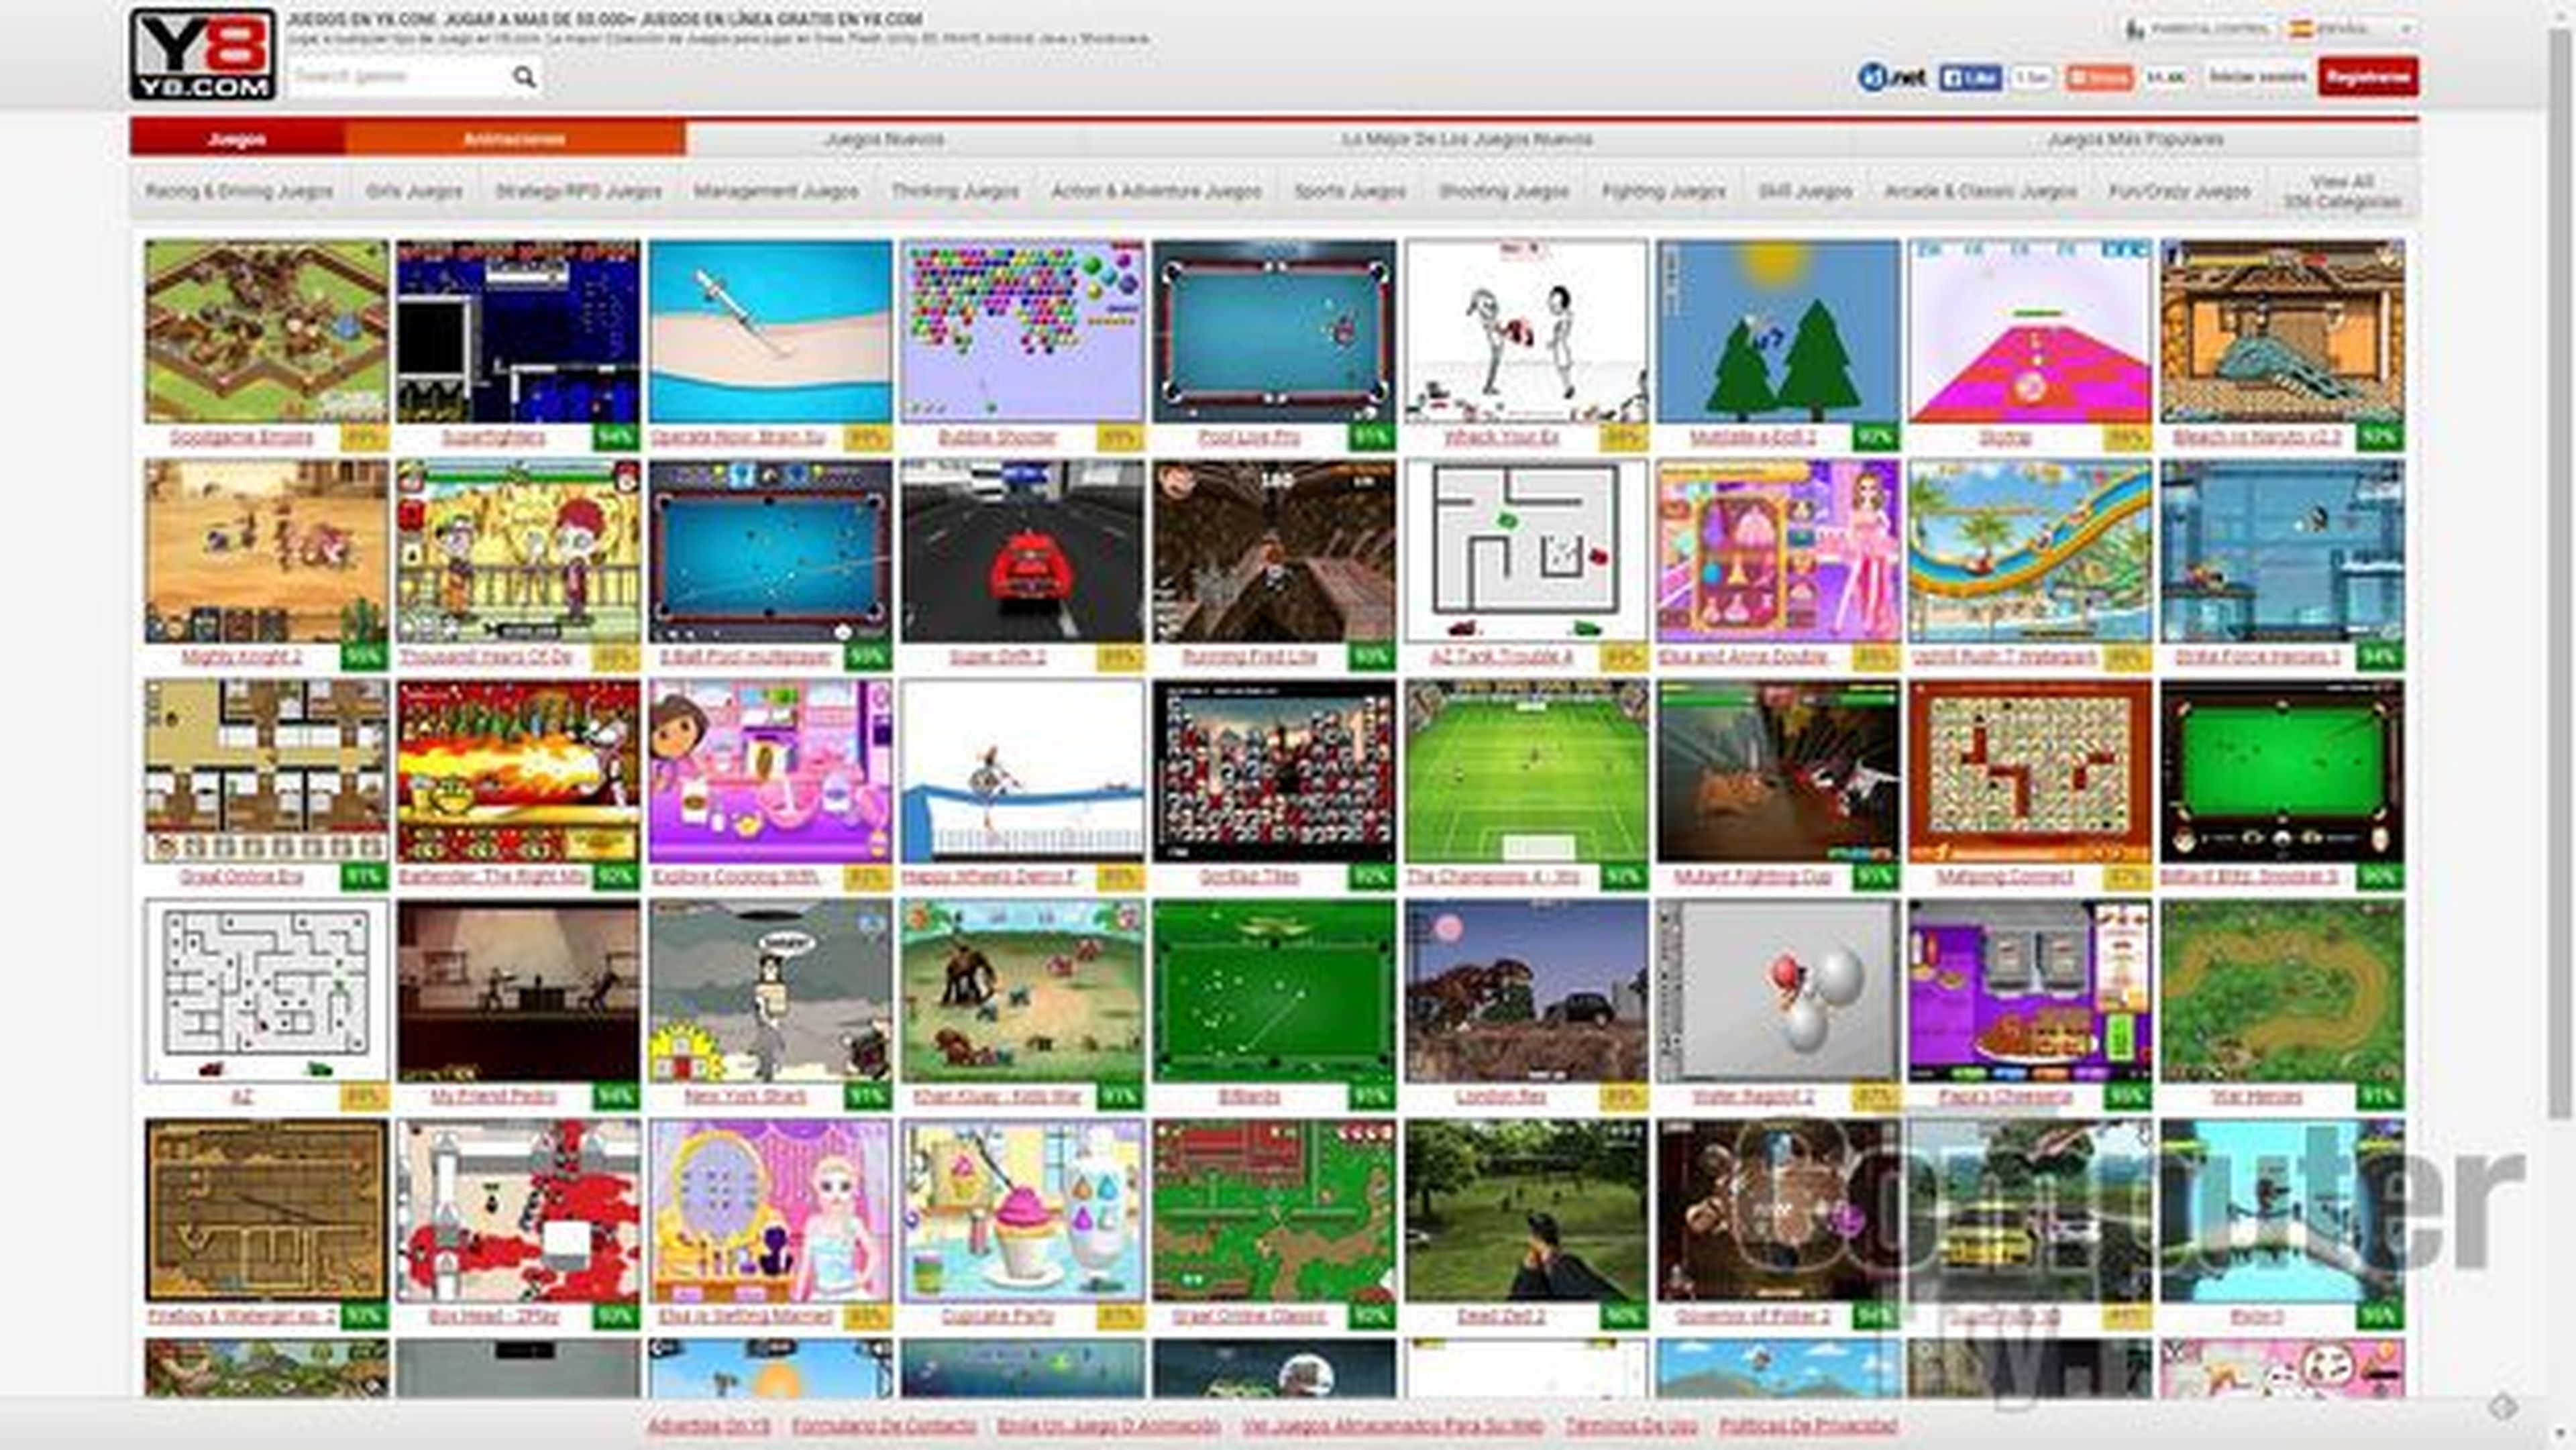The height and width of the screenshot is (1450, 2576).
Task: Open the Super Drift 2 thumbnail
Action: 1022,551
